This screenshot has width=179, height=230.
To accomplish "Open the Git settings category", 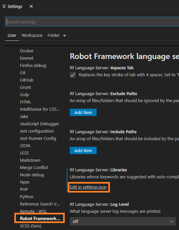I will 23,73.
